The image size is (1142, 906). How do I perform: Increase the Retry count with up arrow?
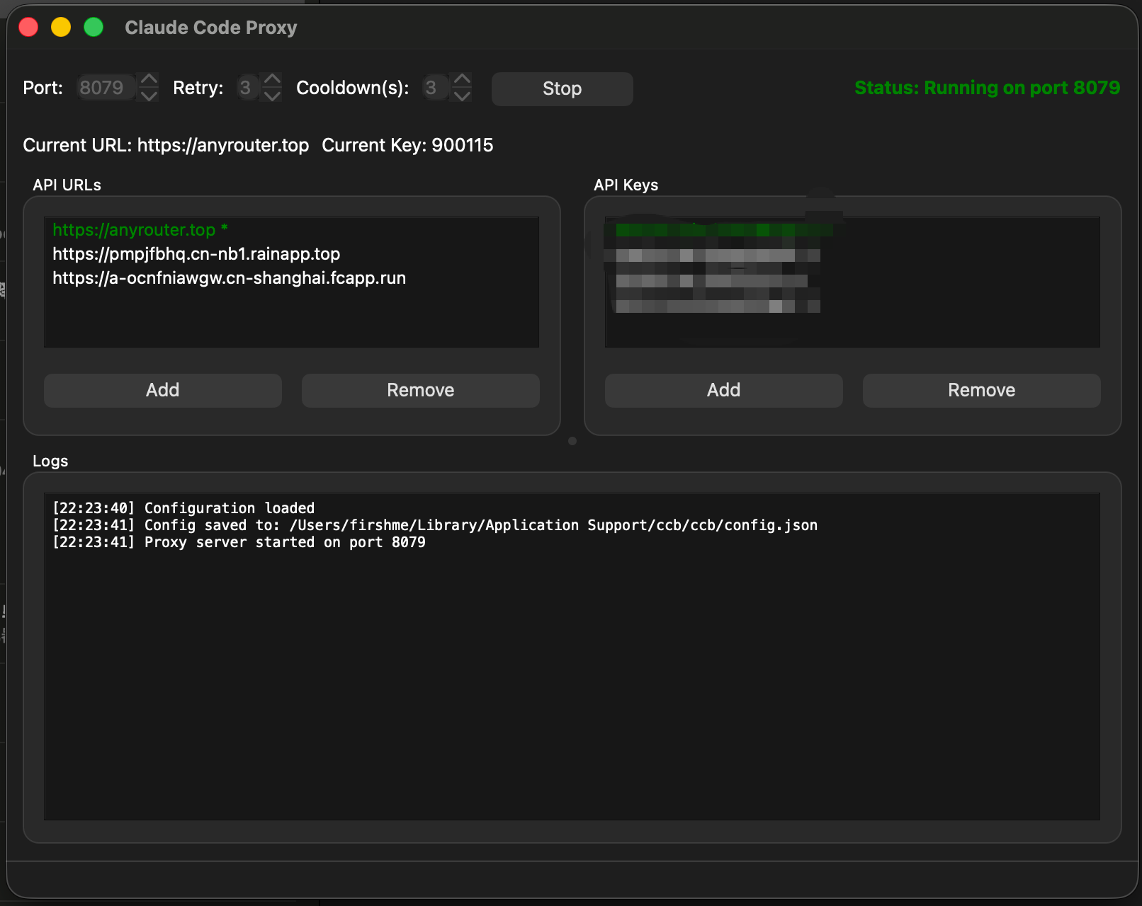272,79
